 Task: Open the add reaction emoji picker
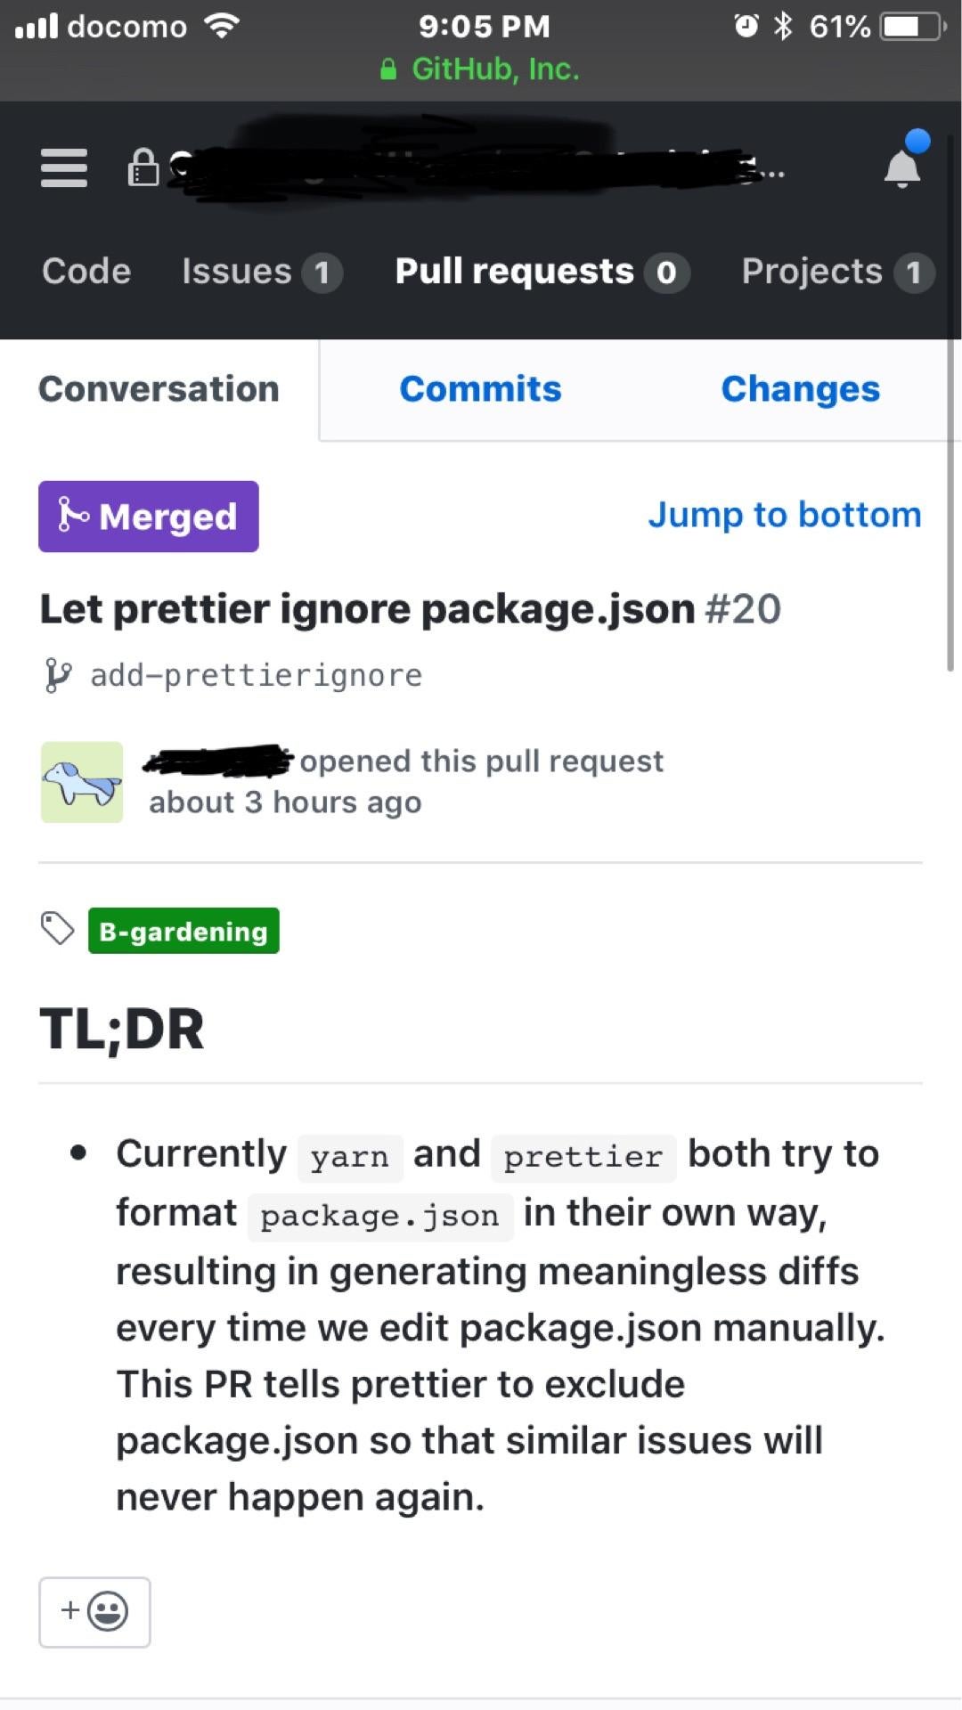pos(94,1612)
